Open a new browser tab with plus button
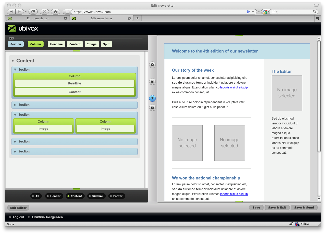 [x=138, y=18]
